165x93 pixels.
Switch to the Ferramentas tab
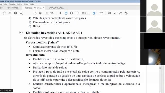click(x=12, y=8)
